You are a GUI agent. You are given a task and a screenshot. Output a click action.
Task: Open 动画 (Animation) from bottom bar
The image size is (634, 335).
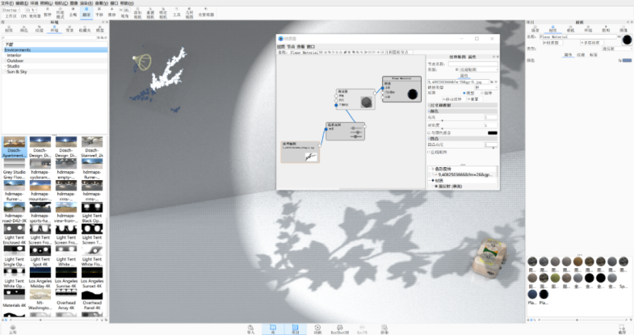point(317,329)
